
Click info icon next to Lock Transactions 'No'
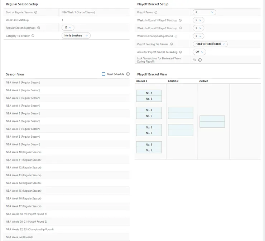[x=200, y=60]
